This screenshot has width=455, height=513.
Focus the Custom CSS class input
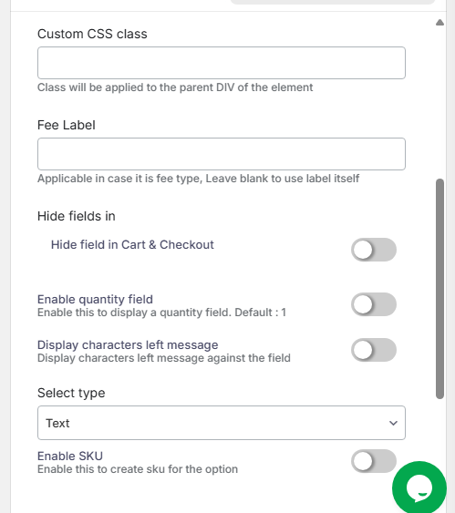[x=222, y=63]
